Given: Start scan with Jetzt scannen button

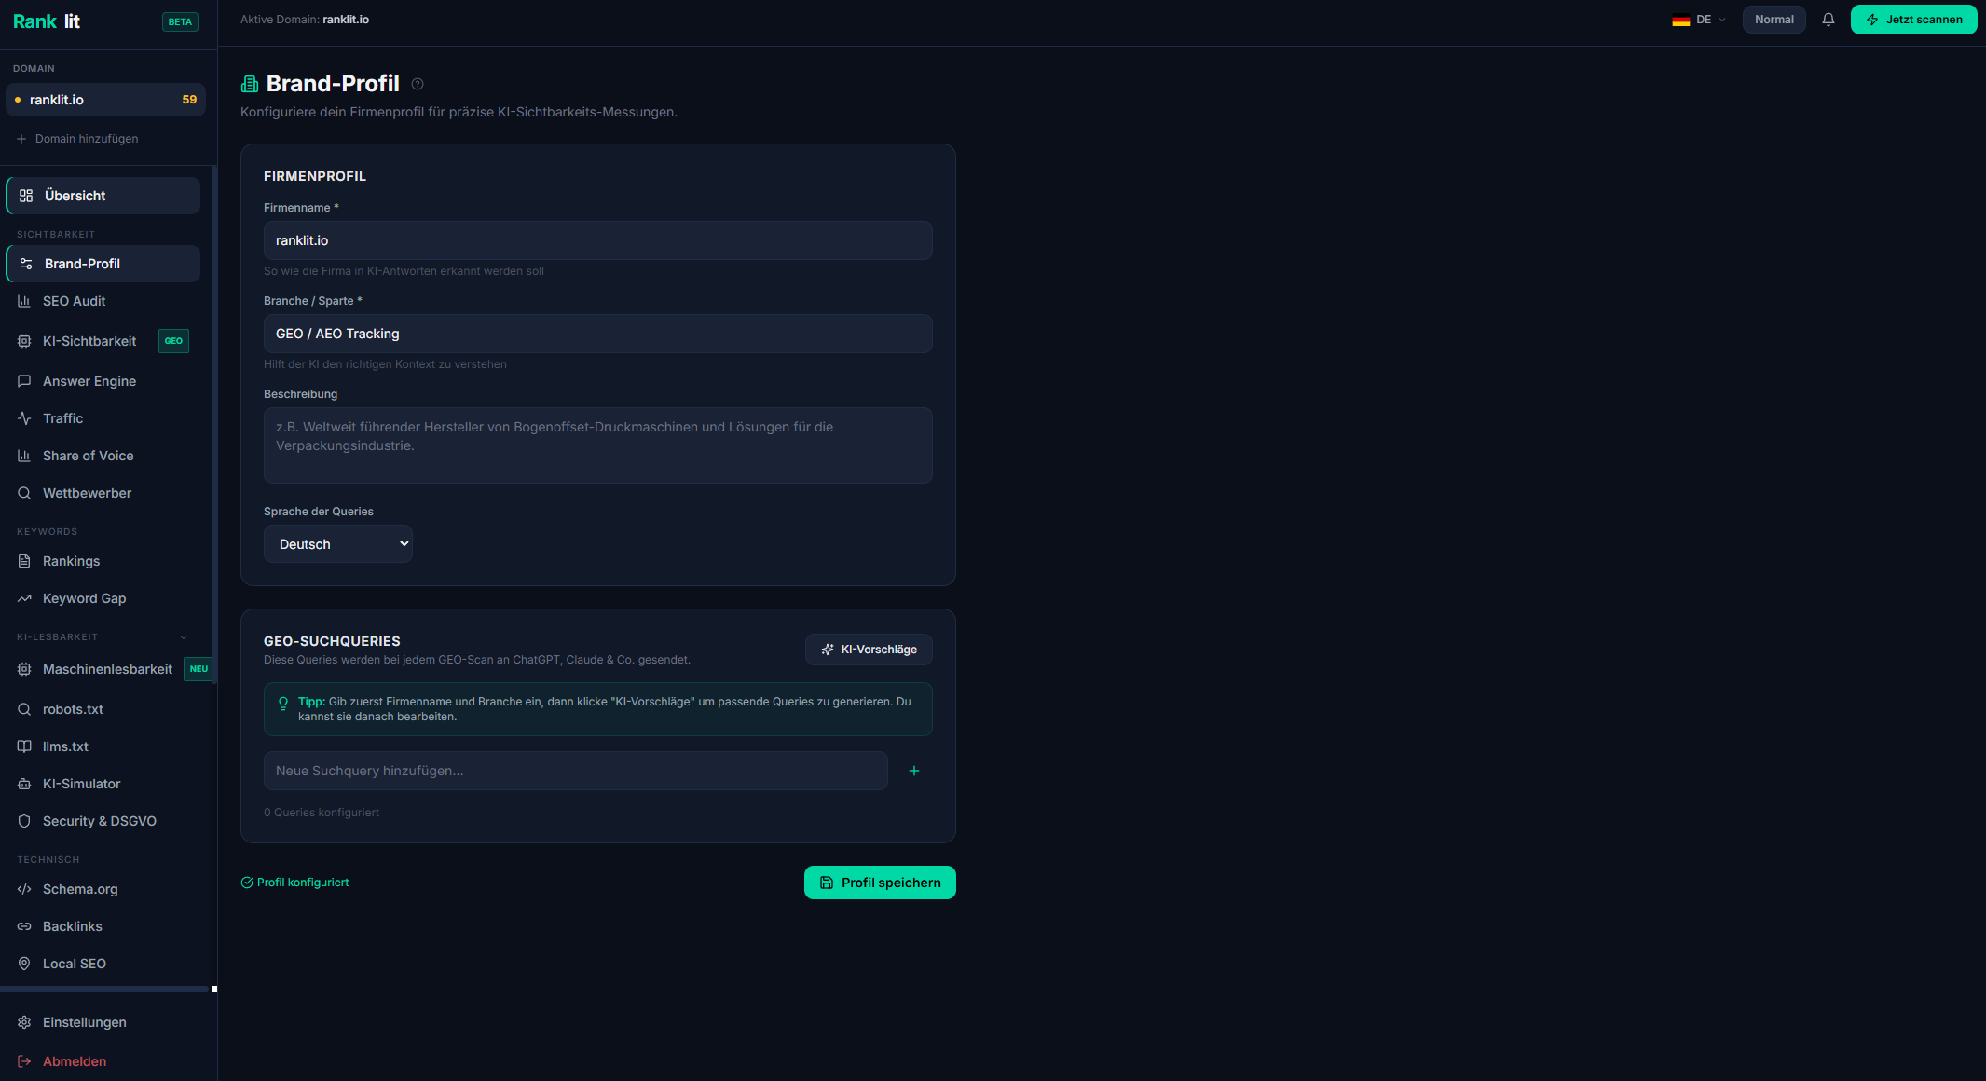Looking at the screenshot, I should point(1913,20).
